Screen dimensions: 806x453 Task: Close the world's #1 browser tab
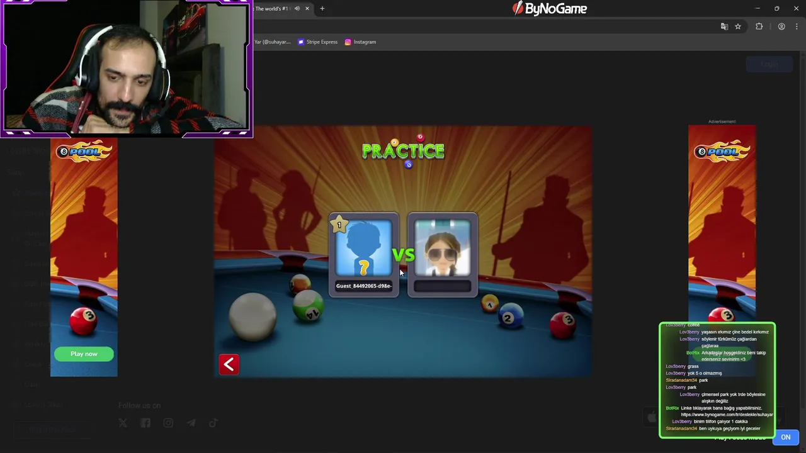(x=307, y=8)
